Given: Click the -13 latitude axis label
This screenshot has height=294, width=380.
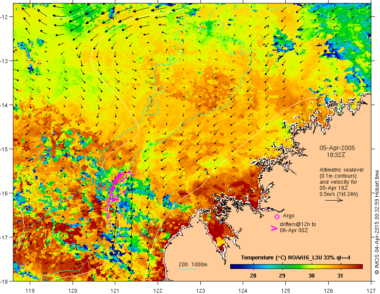Looking at the screenshot, I should coord(5,61).
